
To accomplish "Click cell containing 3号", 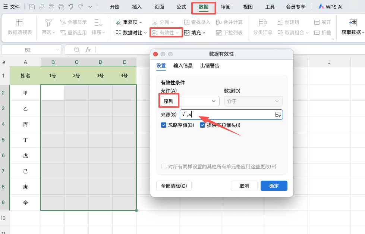I will tap(100, 75).
